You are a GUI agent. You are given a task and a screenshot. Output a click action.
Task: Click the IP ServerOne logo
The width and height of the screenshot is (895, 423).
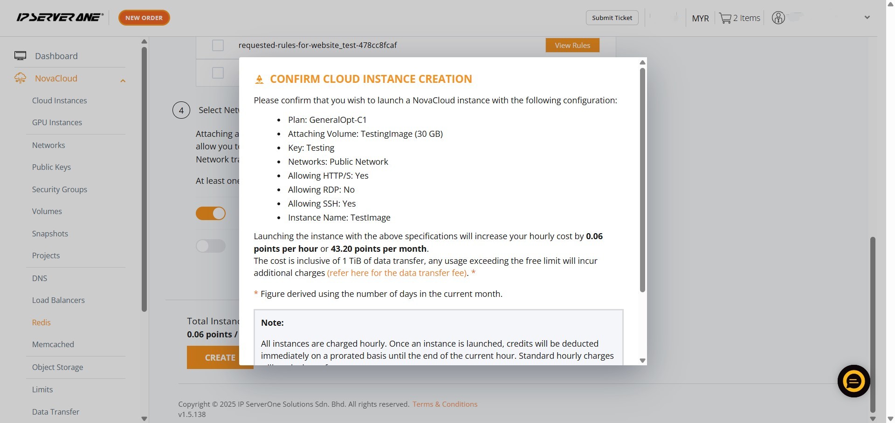click(60, 18)
